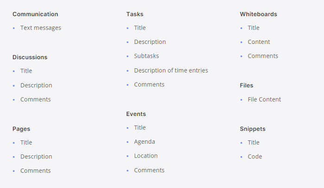Click the Files heading
Image resolution: width=324 pixels, height=188 pixels.
tap(247, 85)
